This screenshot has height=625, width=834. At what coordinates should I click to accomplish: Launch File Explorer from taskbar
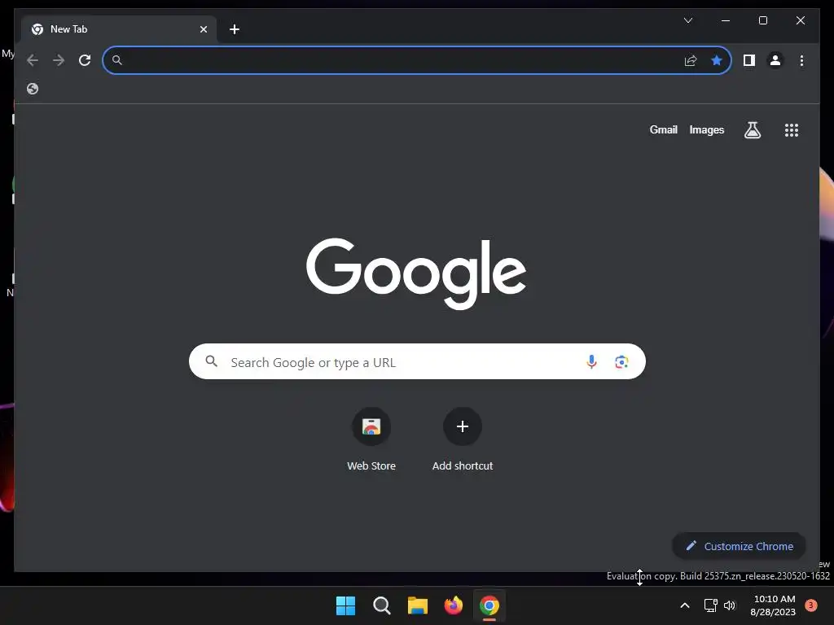click(418, 605)
